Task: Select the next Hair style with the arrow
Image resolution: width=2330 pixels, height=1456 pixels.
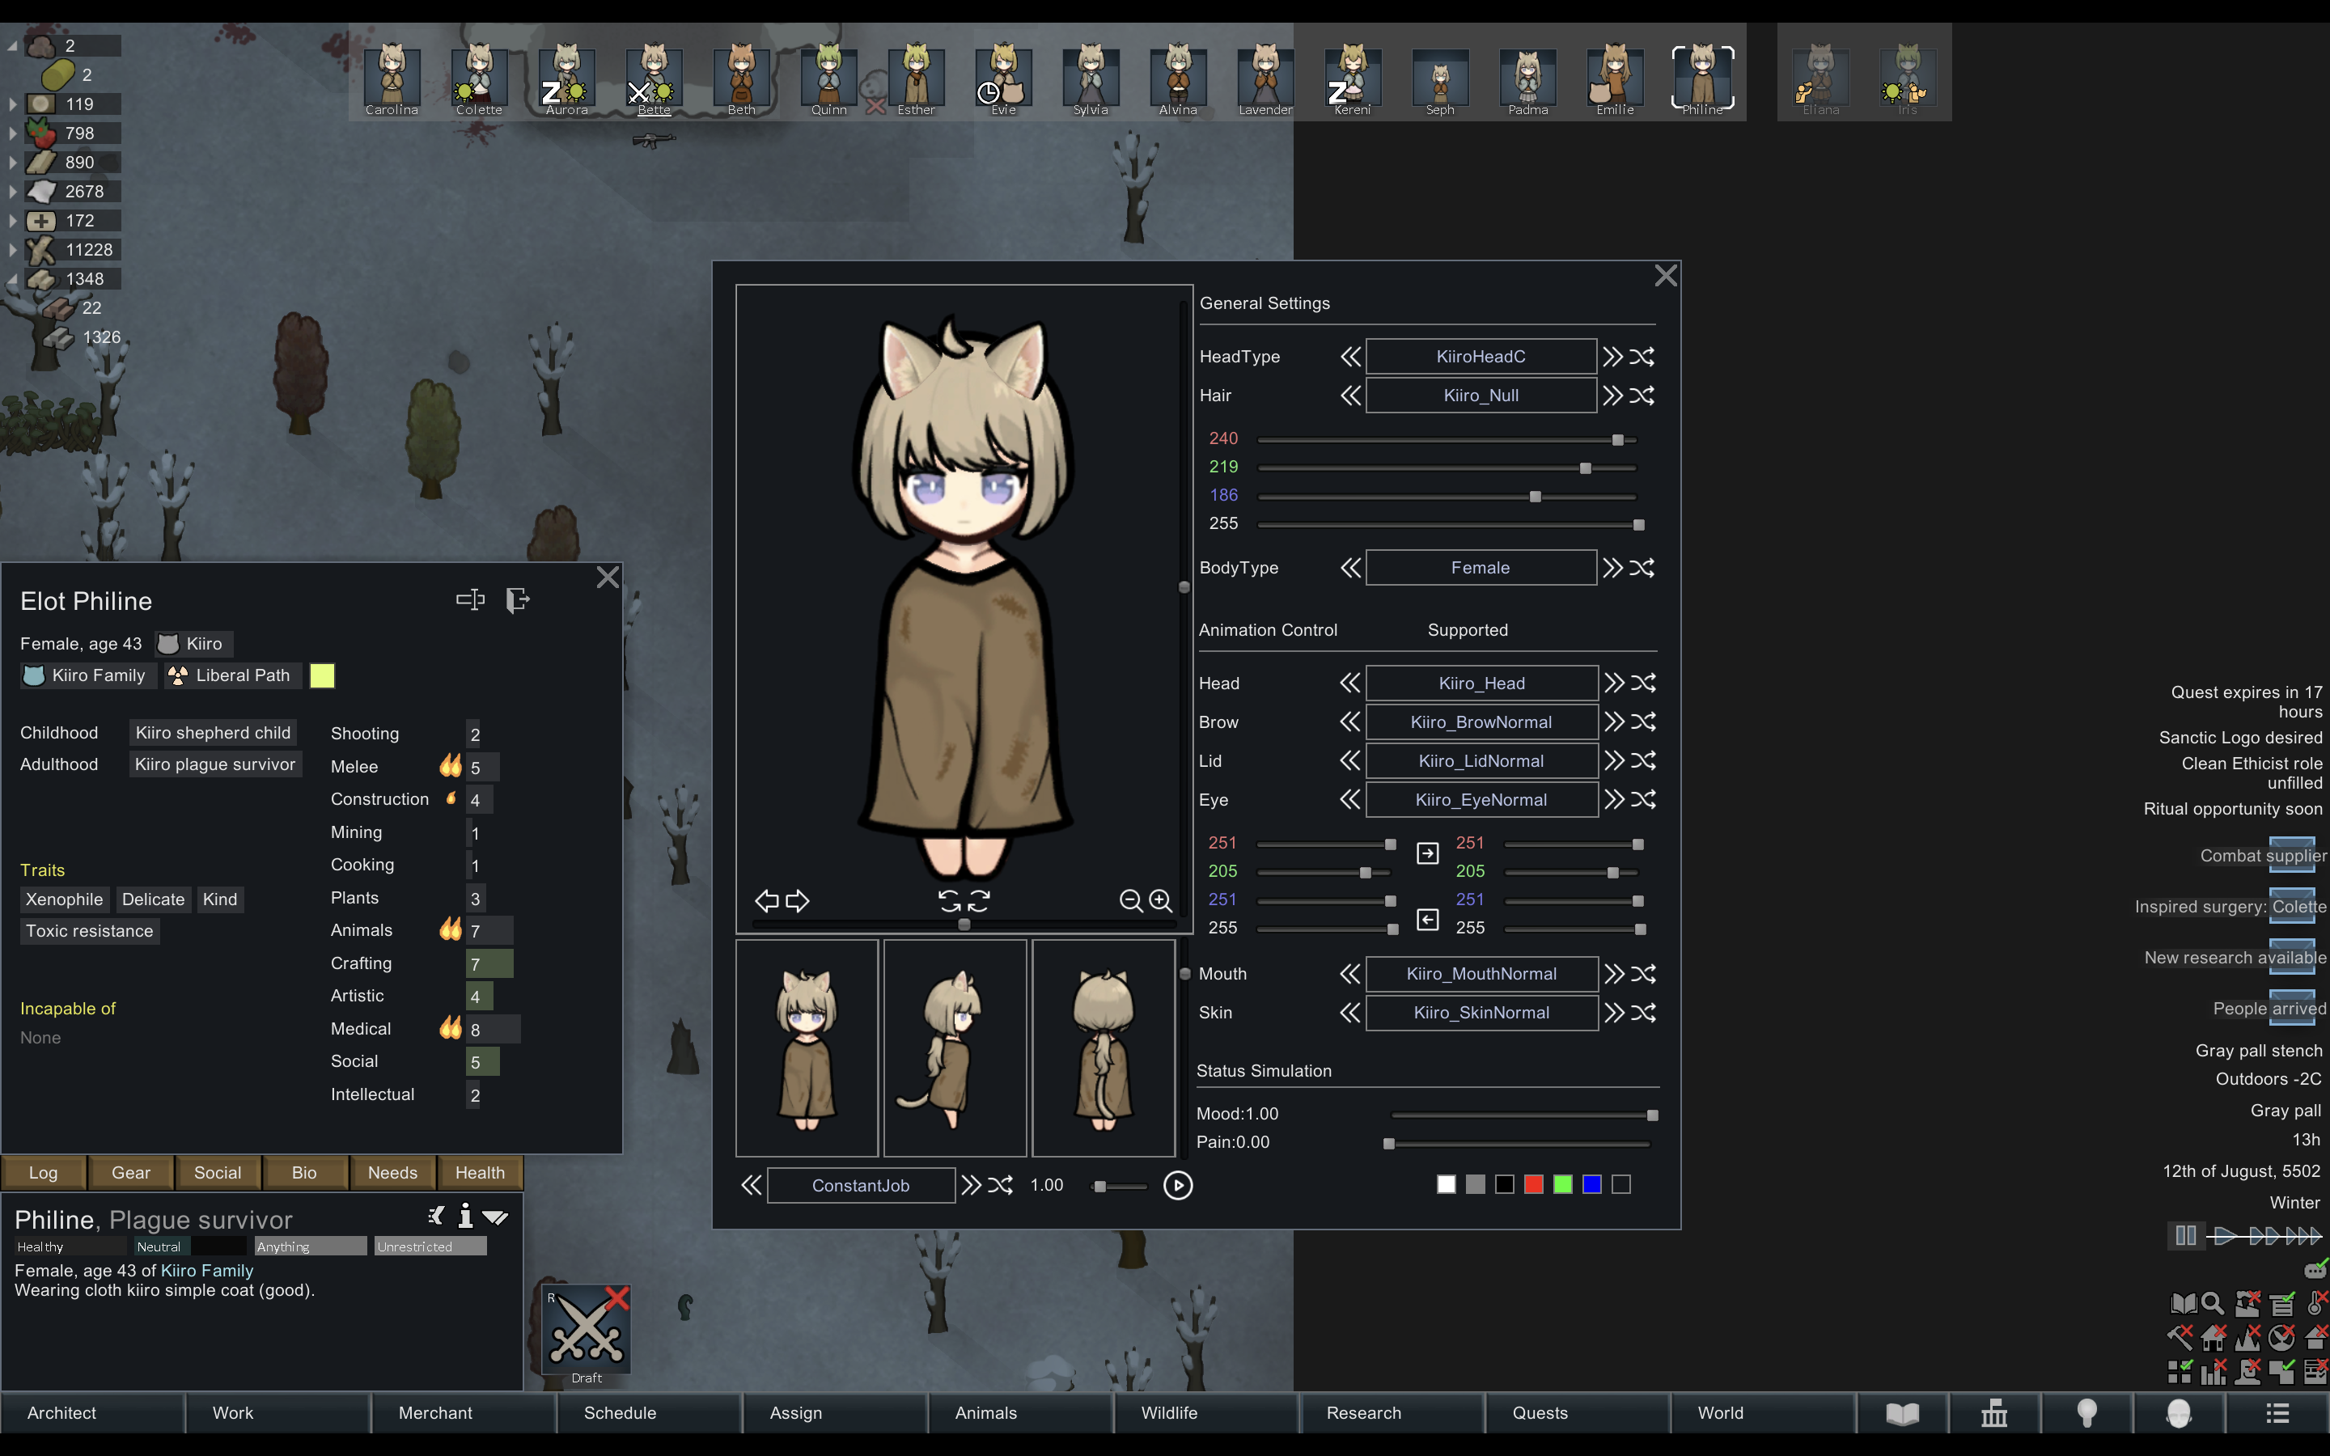Action: [x=1612, y=396]
